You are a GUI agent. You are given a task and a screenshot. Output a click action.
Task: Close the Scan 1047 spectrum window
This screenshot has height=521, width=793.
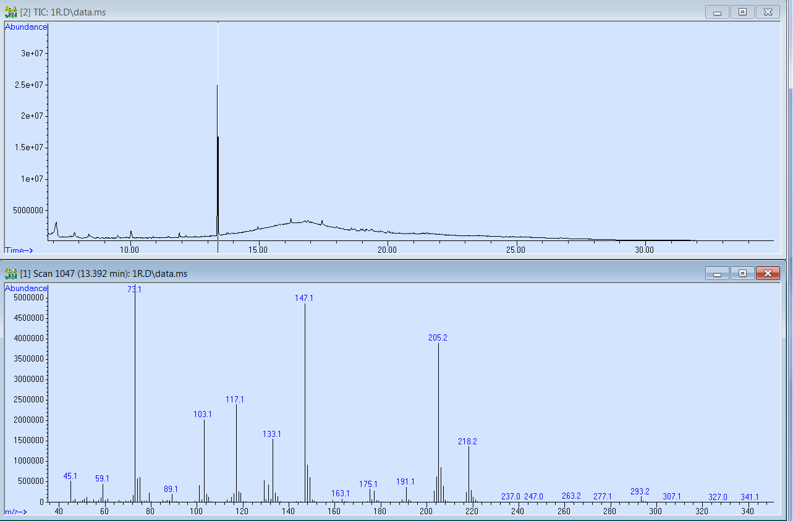[x=768, y=273]
